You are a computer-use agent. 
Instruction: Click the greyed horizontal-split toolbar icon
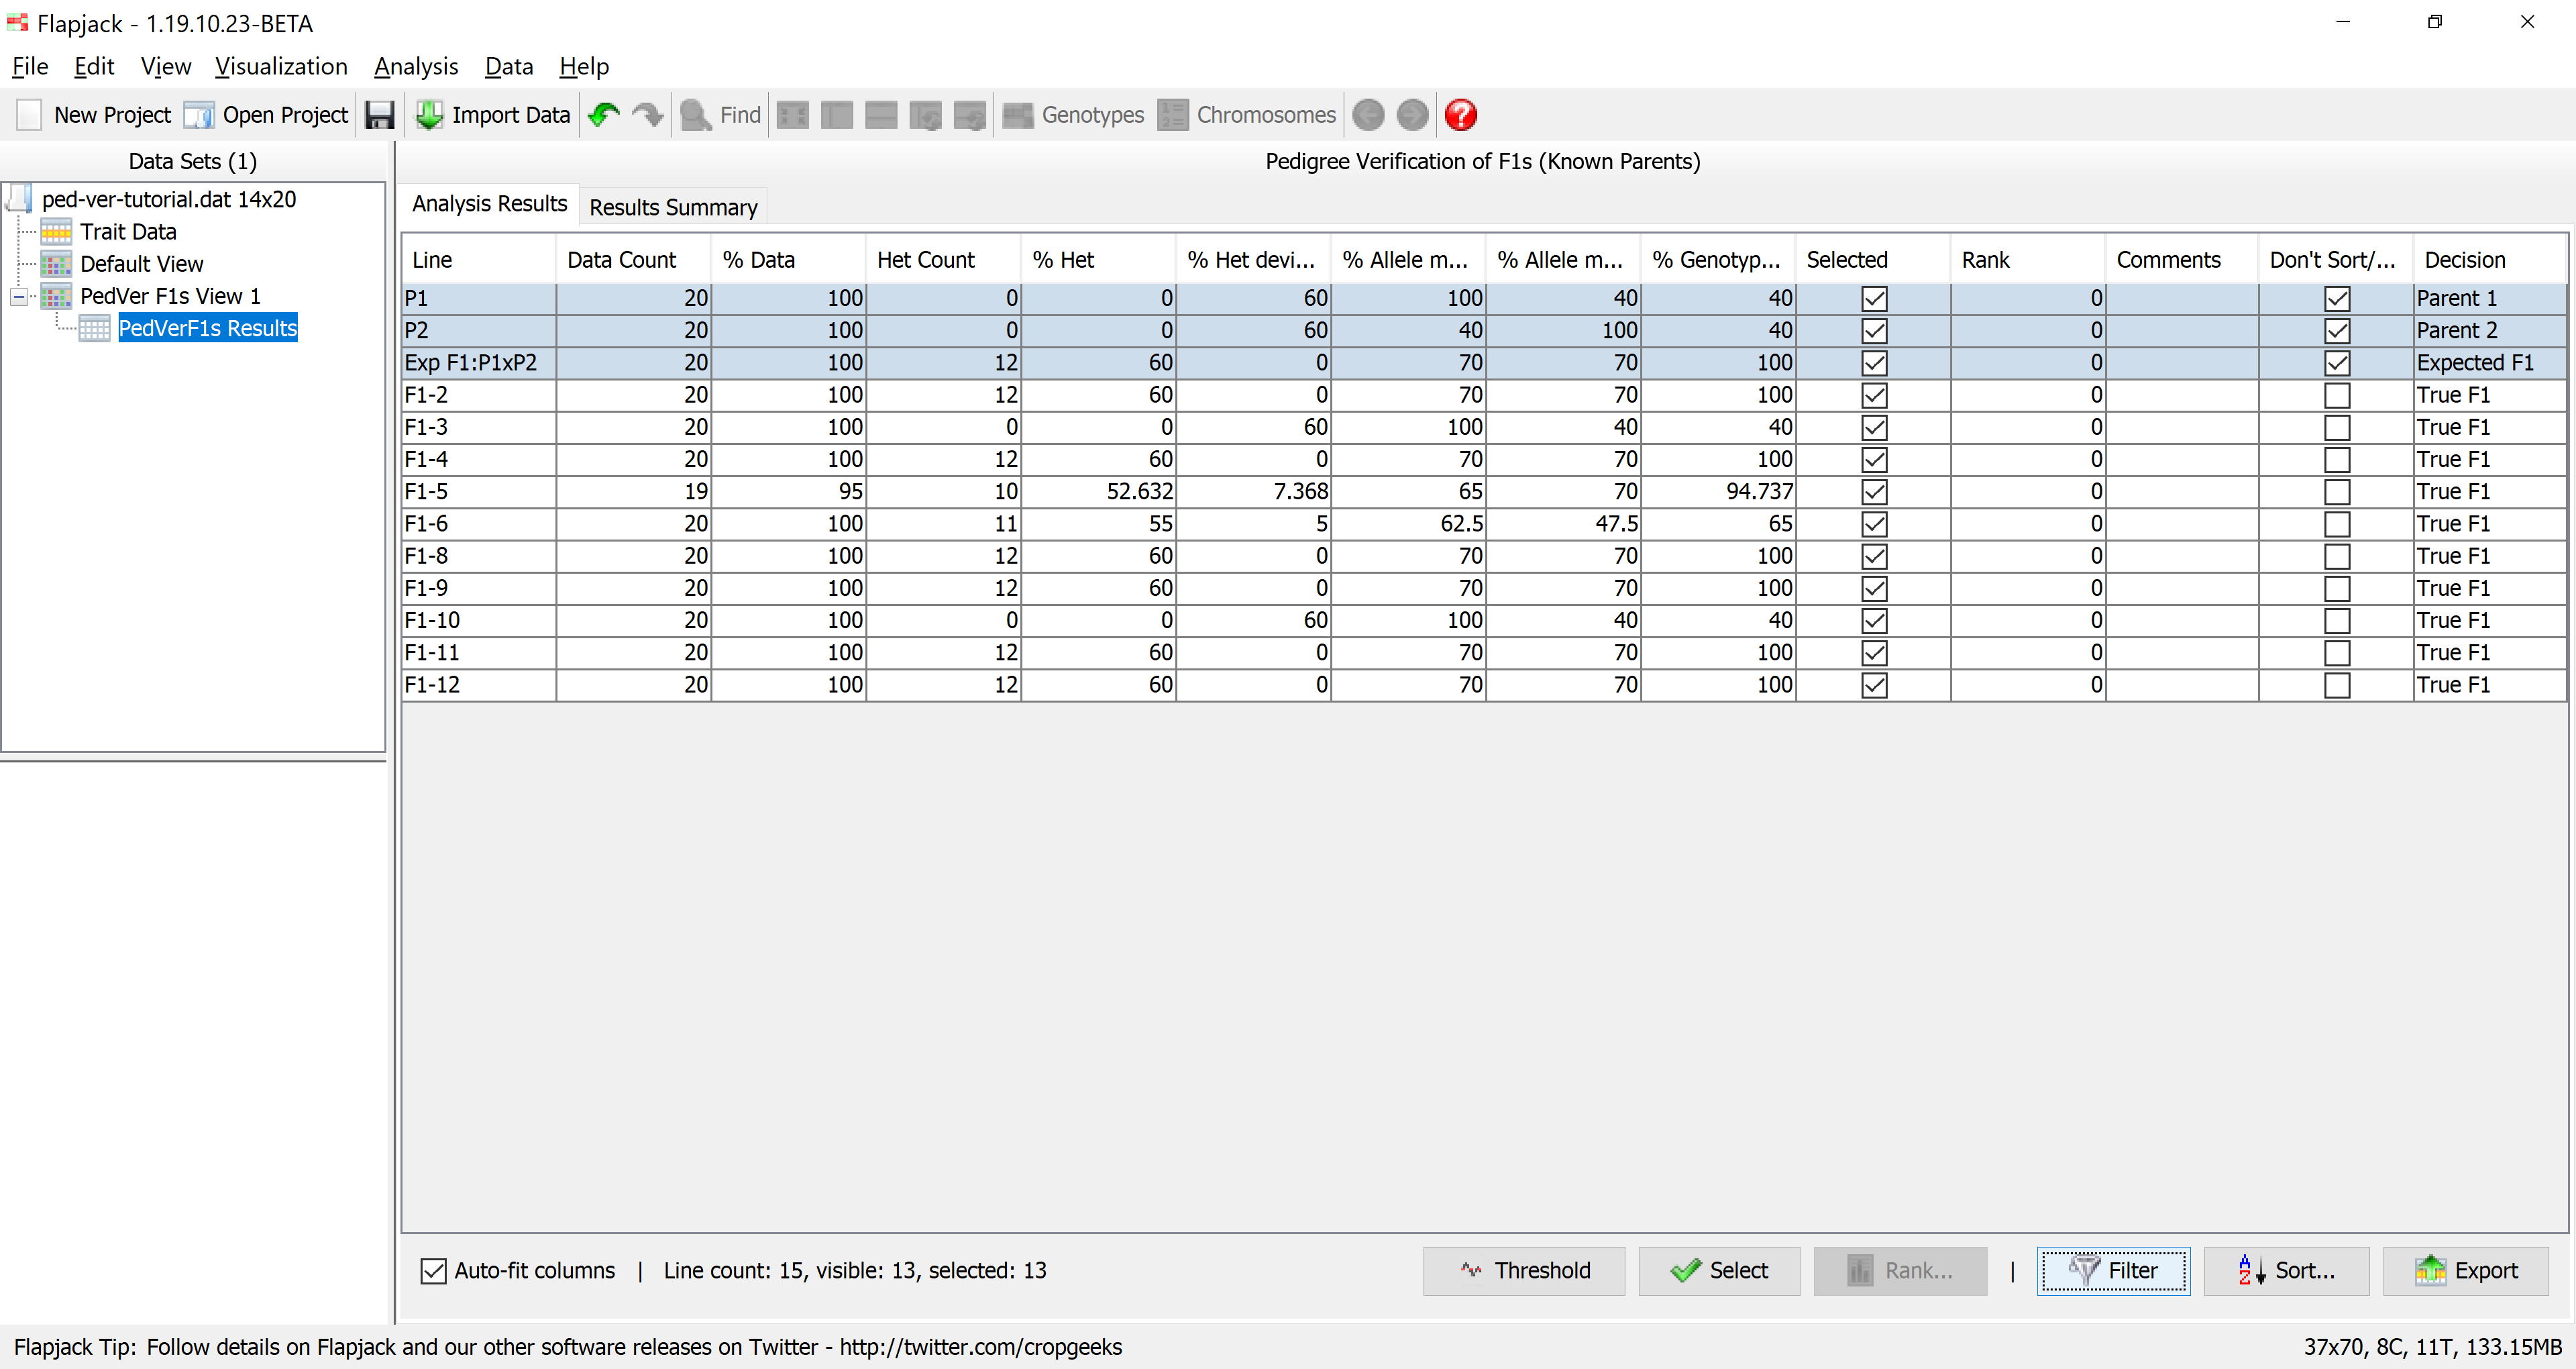tap(881, 115)
